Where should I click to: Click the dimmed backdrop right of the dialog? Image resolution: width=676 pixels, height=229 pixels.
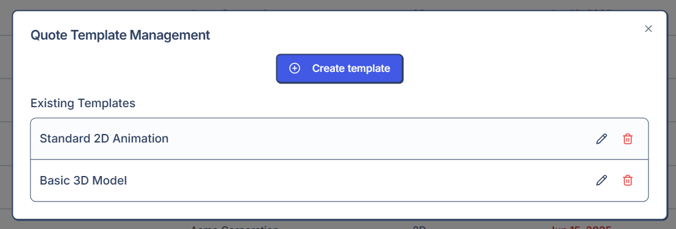[x=672, y=114]
